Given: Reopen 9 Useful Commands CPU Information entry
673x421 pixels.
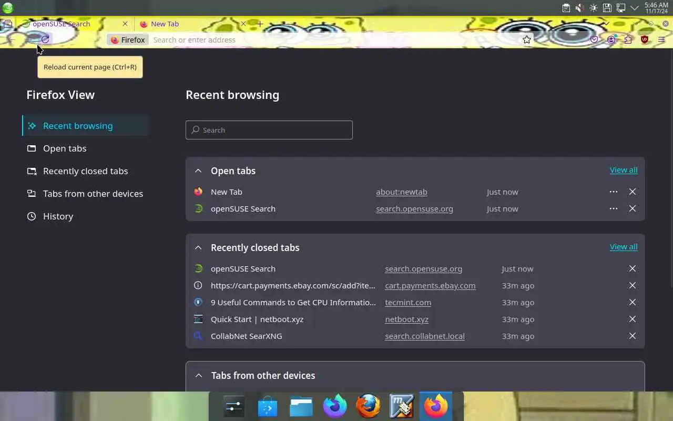Looking at the screenshot, I should point(293,303).
